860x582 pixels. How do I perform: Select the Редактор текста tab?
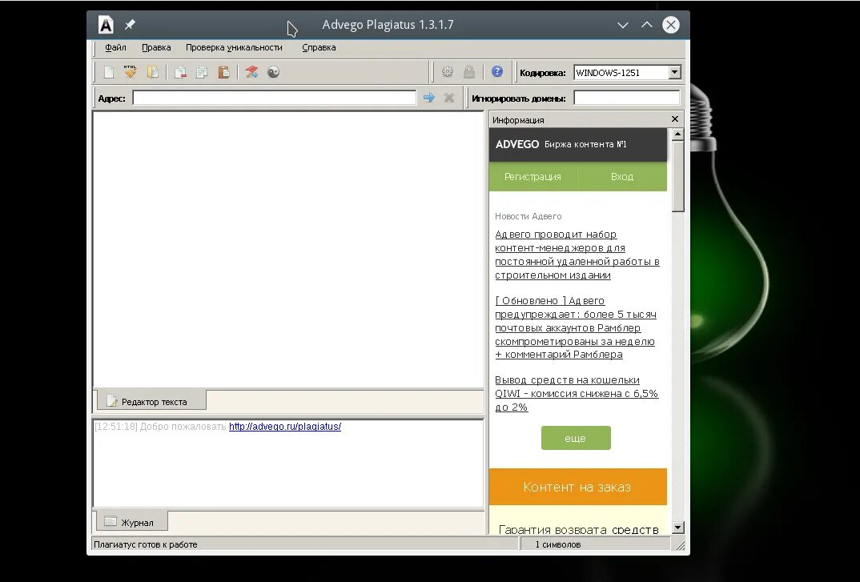click(x=151, y=402)
